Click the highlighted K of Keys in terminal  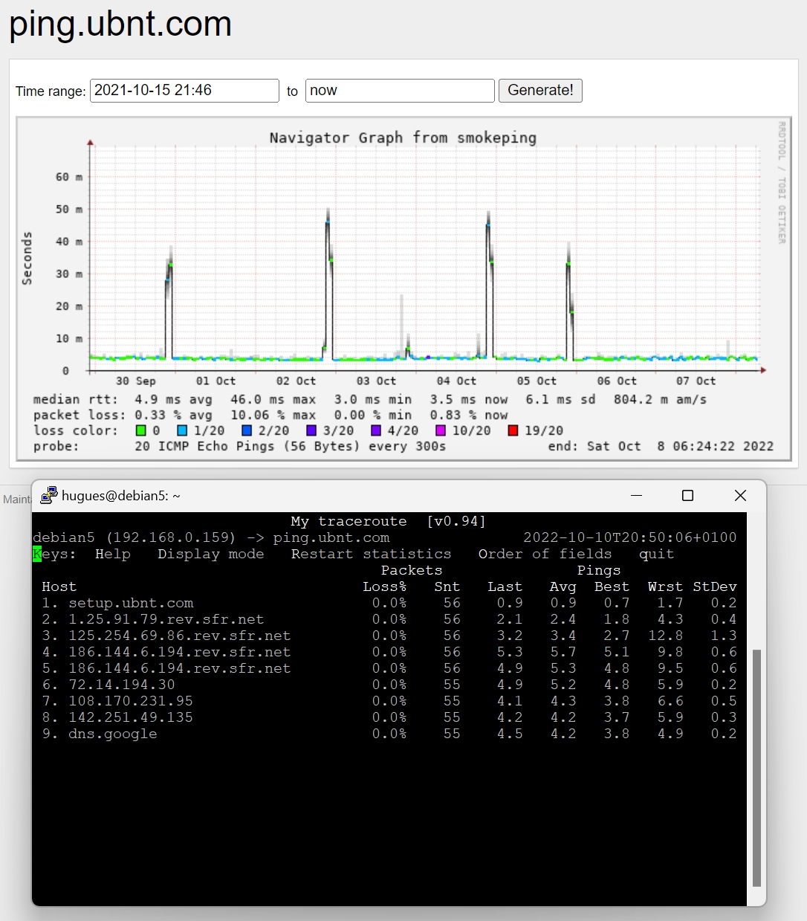[x=37, y=554]
